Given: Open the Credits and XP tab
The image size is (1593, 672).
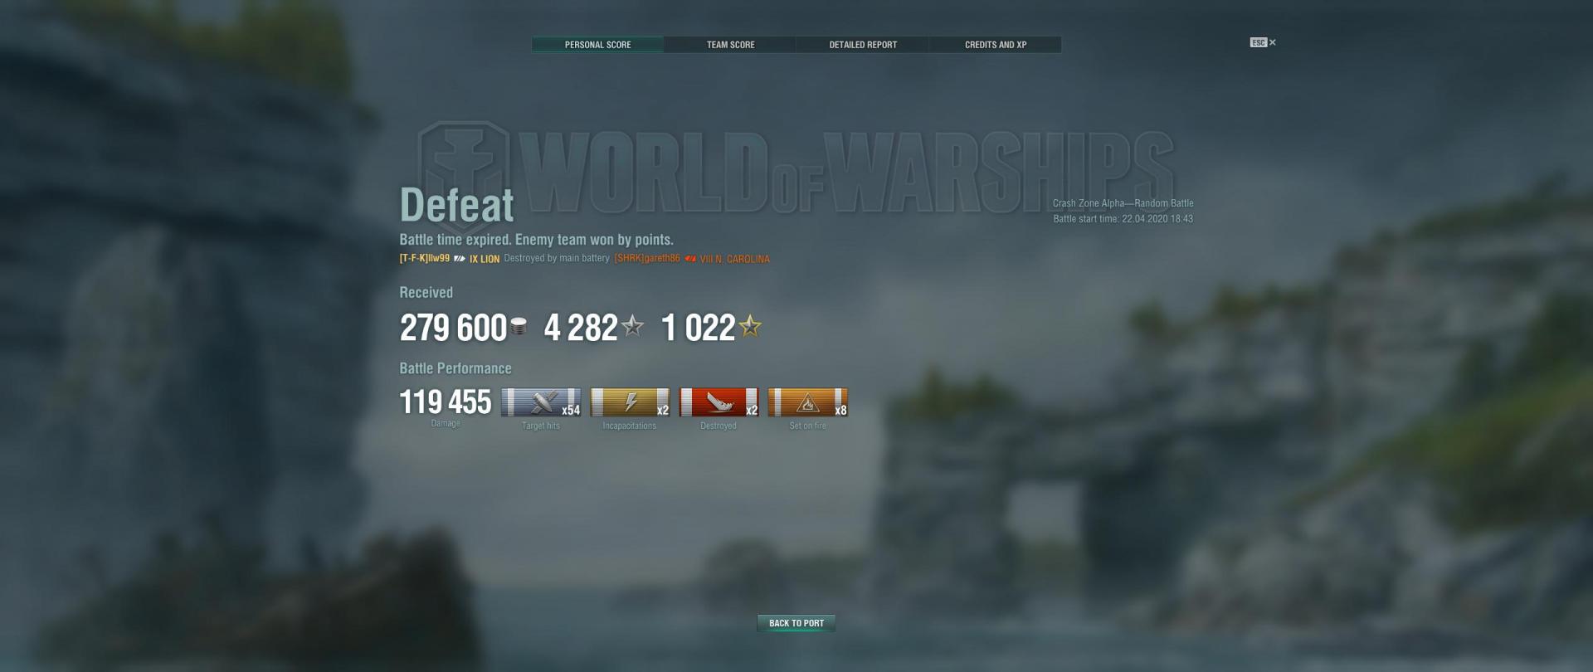Looking at the screenshot, I should coord(996,45).
